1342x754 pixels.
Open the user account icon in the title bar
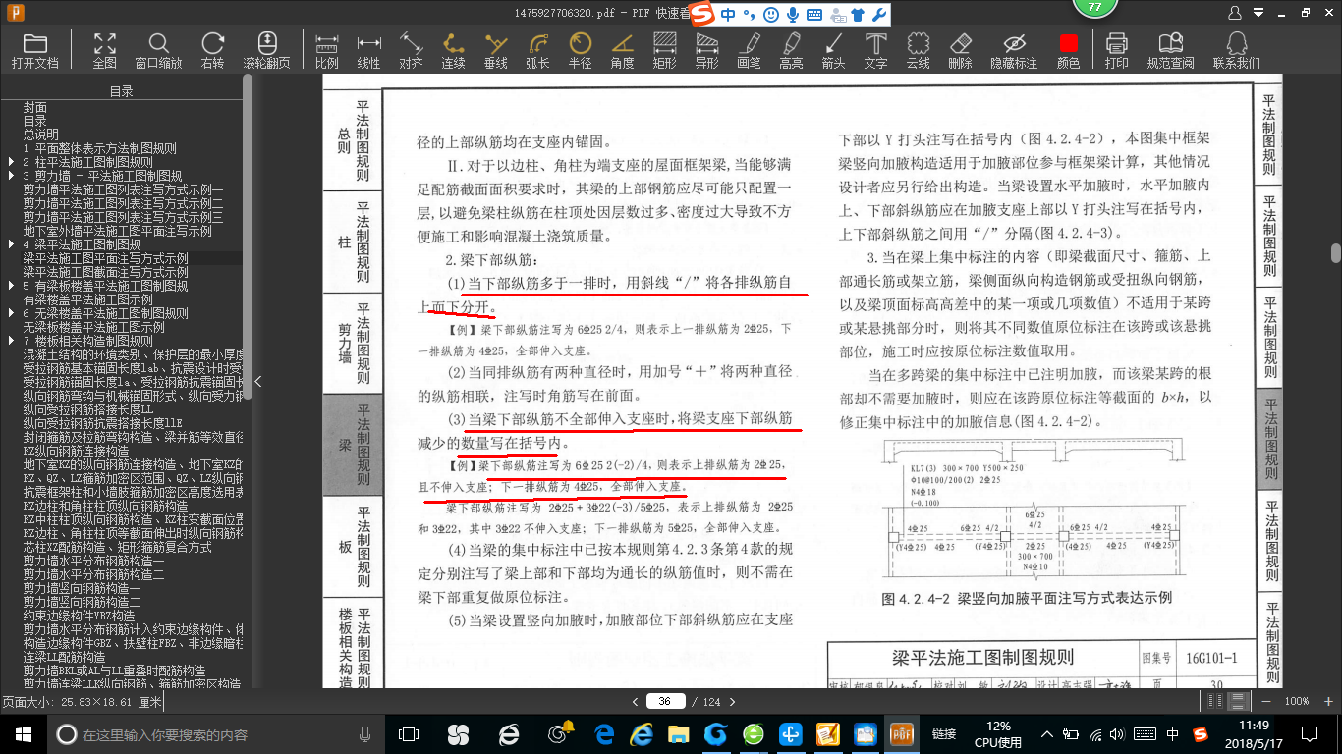click(1237, 12)
